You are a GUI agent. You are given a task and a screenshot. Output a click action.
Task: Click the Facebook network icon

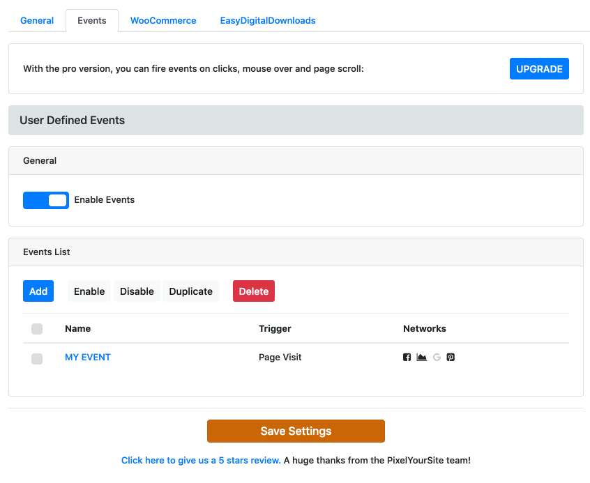click(x=407, y=358)
